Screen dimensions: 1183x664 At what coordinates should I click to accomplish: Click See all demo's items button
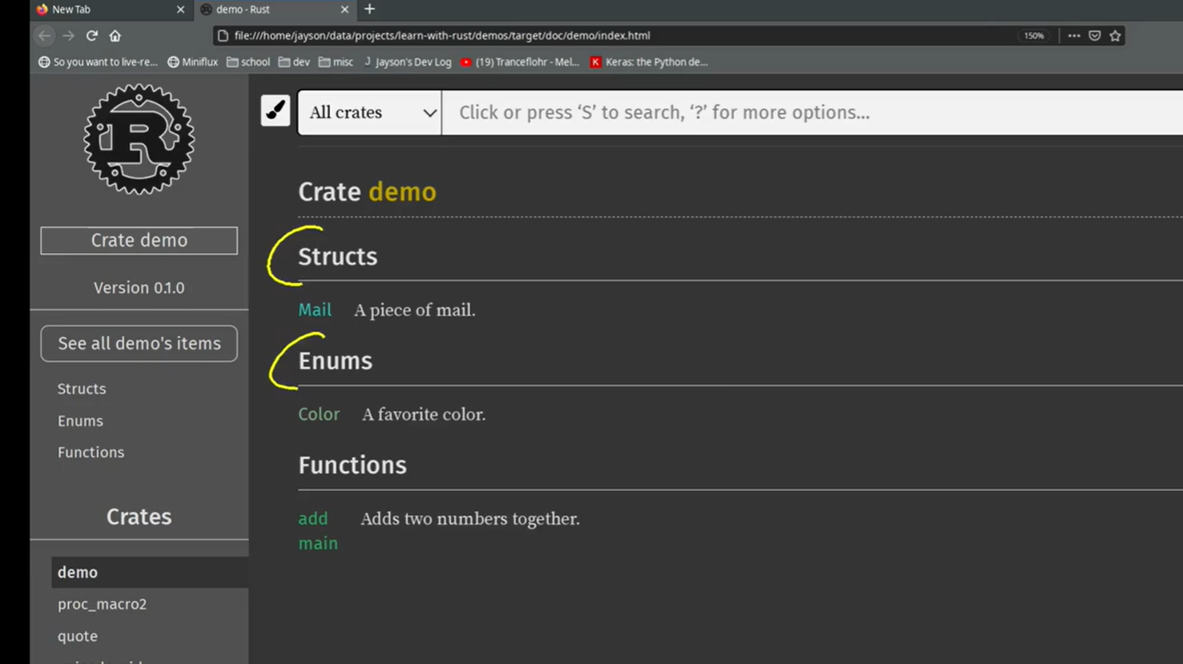click(139, 344)
